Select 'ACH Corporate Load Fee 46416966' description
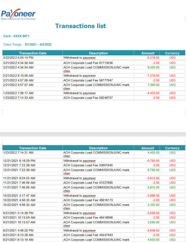186x242 pixels. [x=88, y=218]
